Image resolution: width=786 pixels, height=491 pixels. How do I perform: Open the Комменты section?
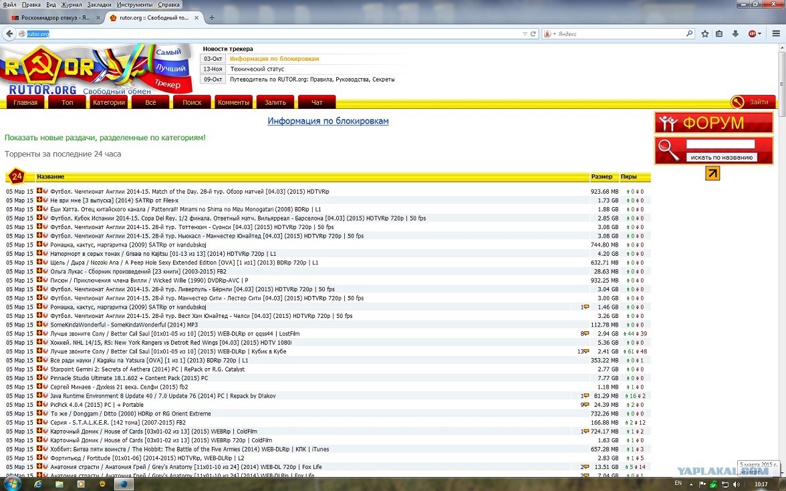[x=234, y=102]
